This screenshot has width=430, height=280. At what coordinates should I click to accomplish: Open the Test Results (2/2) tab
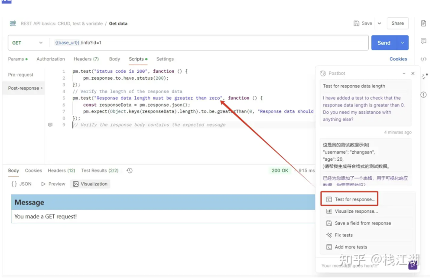pos(100,170)
